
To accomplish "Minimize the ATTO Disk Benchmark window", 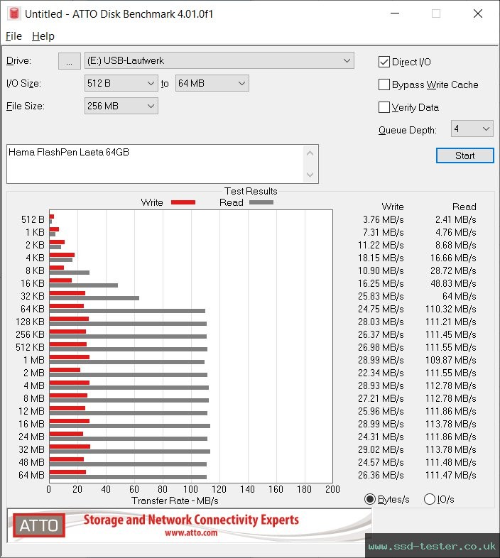I will pos(395,13).
